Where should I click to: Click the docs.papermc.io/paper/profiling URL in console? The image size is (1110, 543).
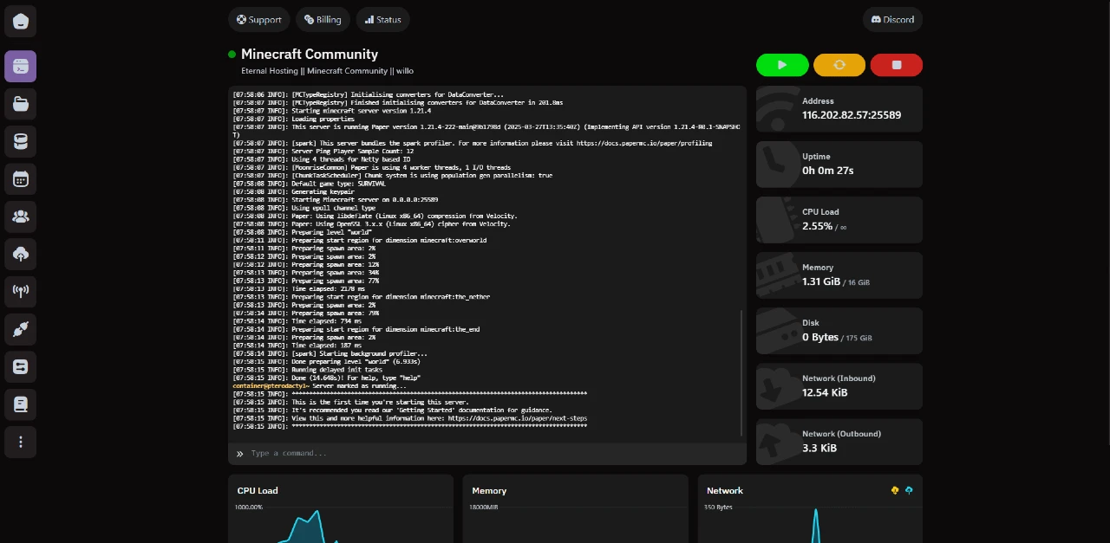[x=644, y=143]
